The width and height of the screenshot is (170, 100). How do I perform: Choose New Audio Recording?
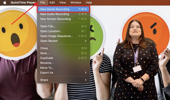63,14
